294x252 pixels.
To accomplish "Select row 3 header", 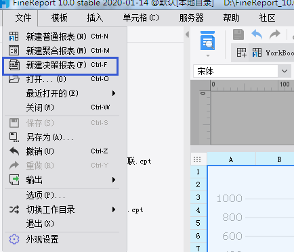I will (x=198, y=197).
